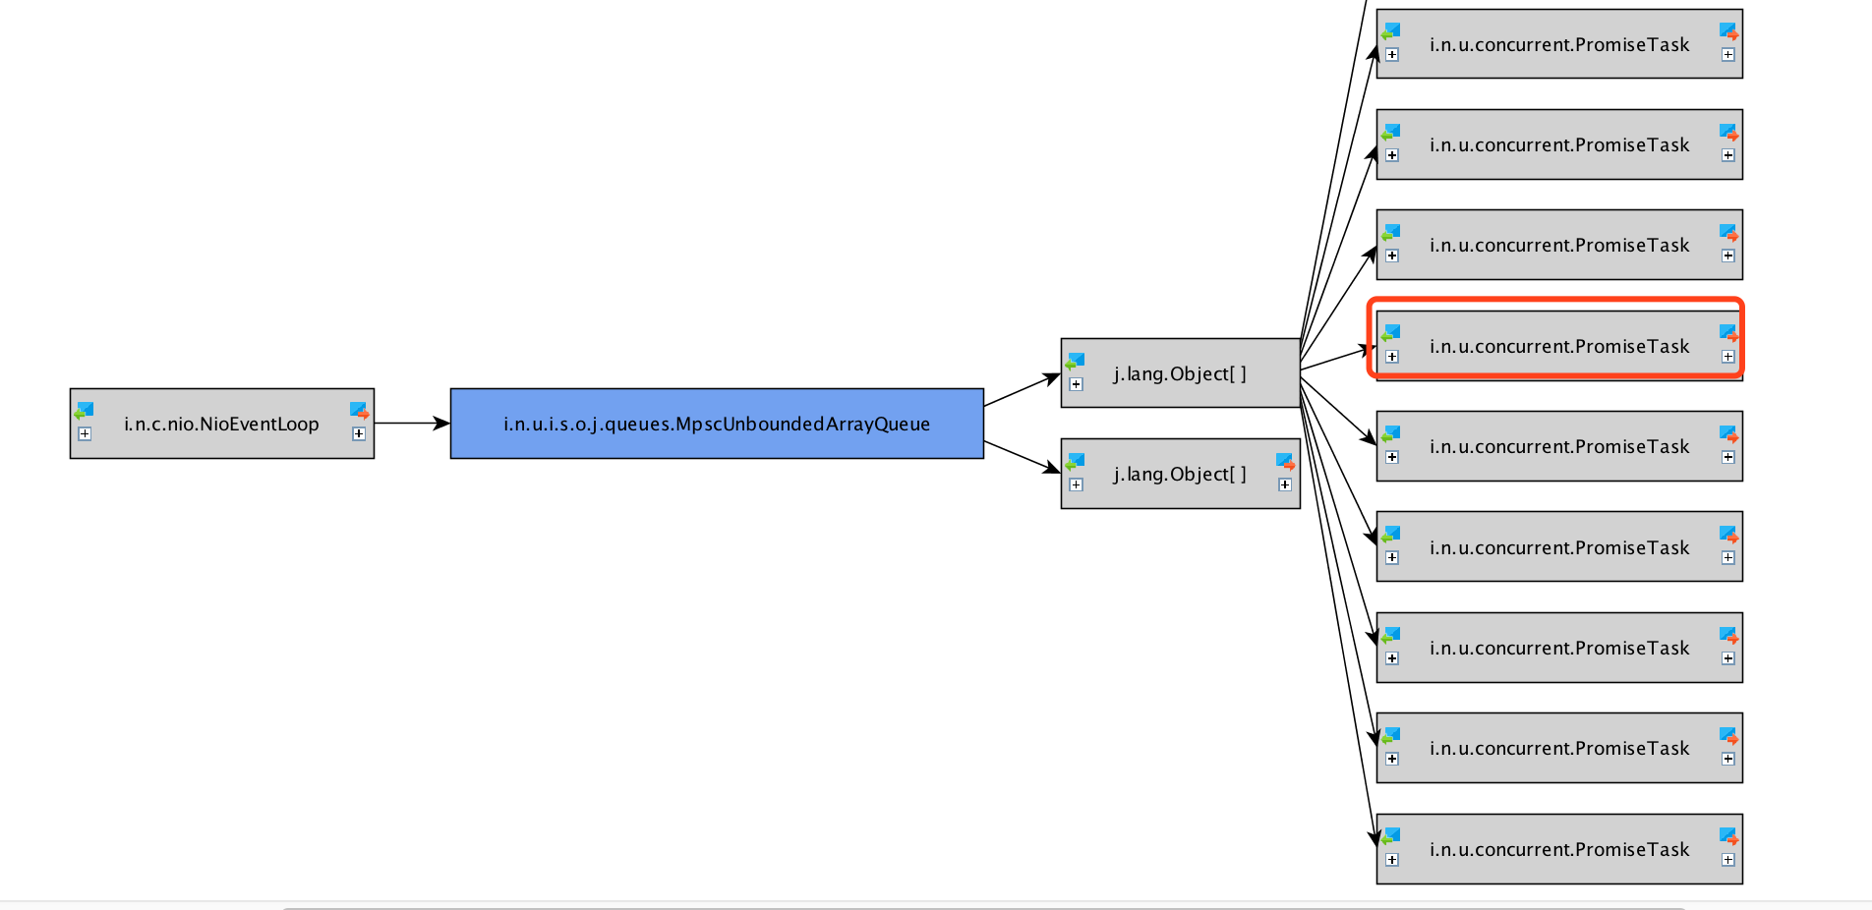Select the upper j.lang.Object[] node label
This screenshot has height=910, width=1872.
point(1180,373)
